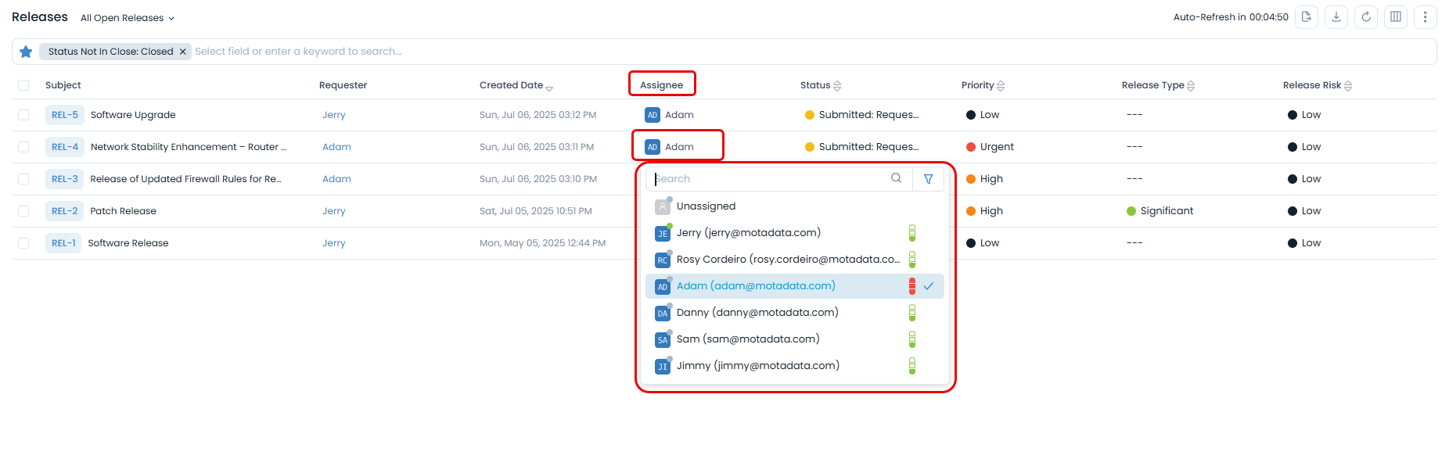Open the assignee dropdown for REL-5
This screenshot has height=466, width=1449.
(671, 115)
